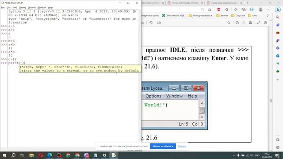283x159 pixels.
Task: Click the Rotate icon in the PDF toolbar
Action: tap(151, 23)
